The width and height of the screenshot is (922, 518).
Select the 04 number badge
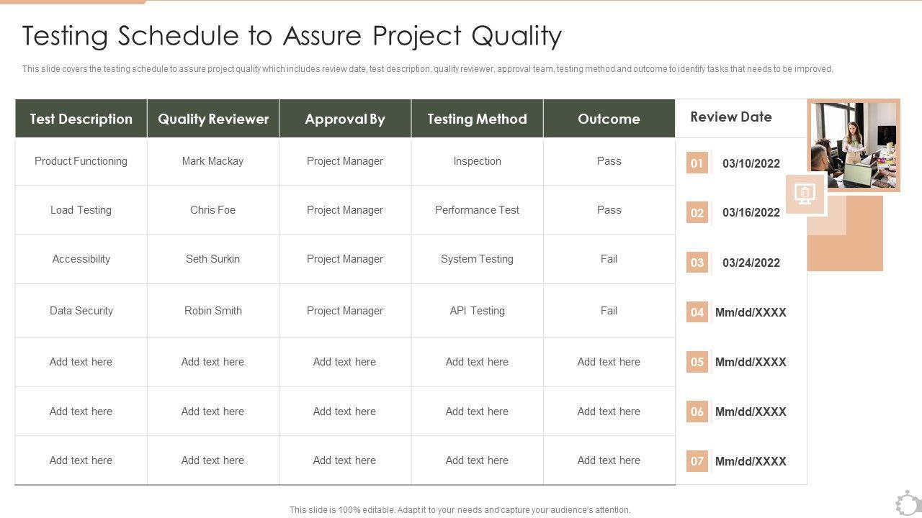[x=697, y=312]
